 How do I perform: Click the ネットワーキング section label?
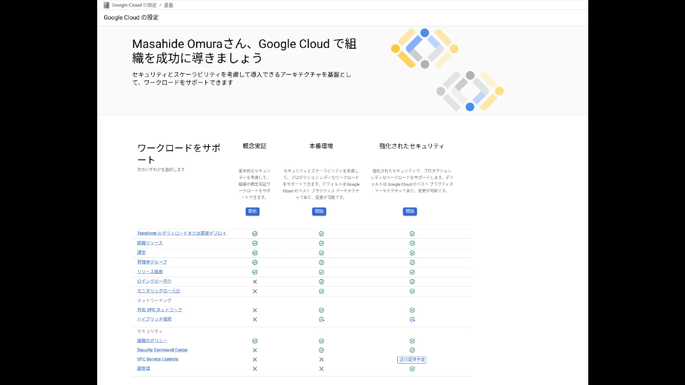pos(154,300)
